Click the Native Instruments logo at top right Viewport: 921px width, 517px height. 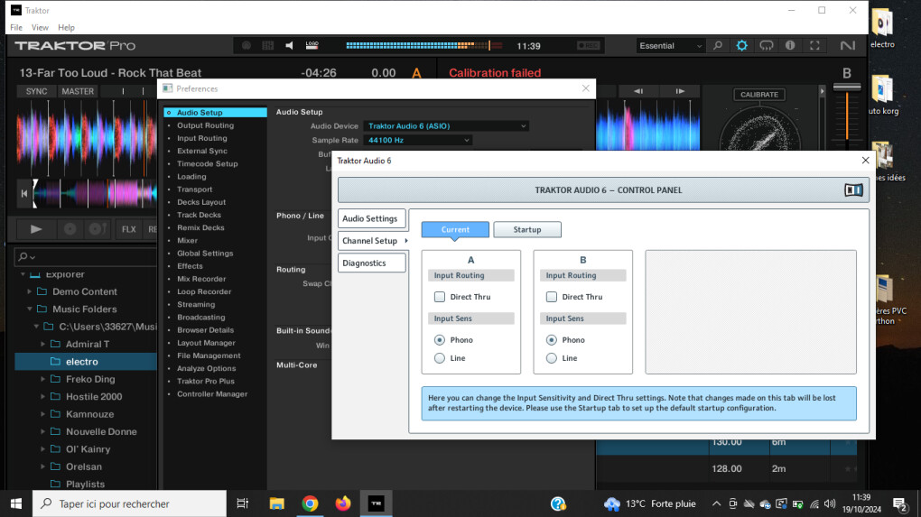click(x=848, y=46)
